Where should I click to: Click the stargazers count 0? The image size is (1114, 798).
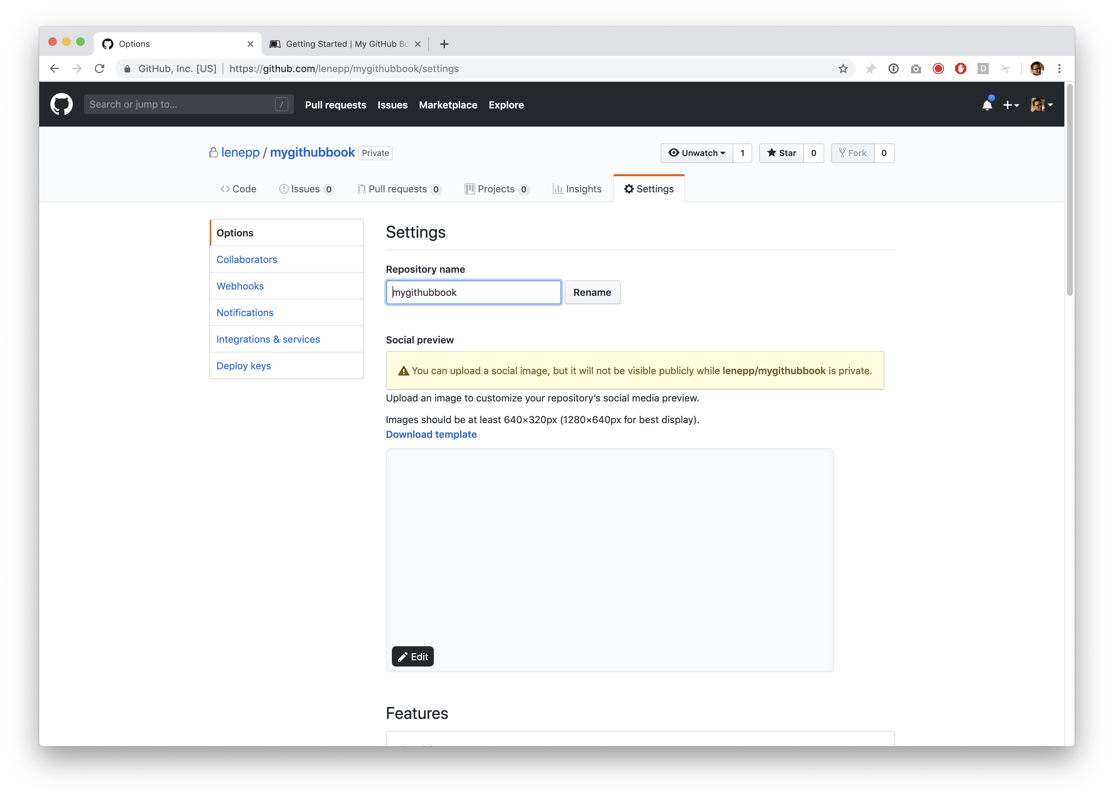(814, 153)
